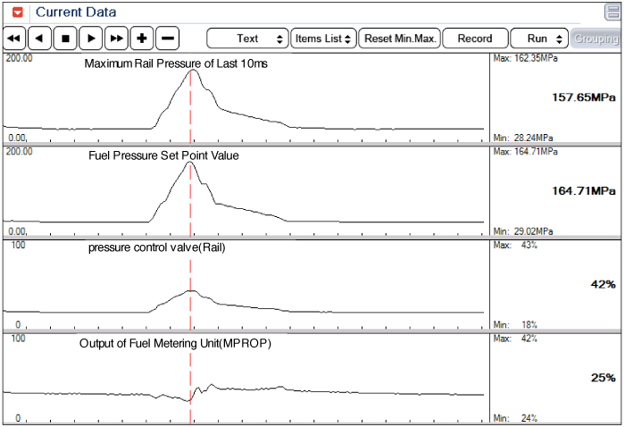Click the Min: 18% reading
The image size is (625, 427).
pos(515,325)
